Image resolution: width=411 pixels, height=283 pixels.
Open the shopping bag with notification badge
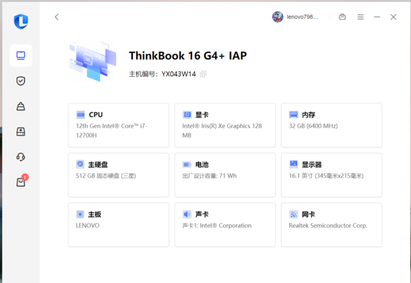21,182
